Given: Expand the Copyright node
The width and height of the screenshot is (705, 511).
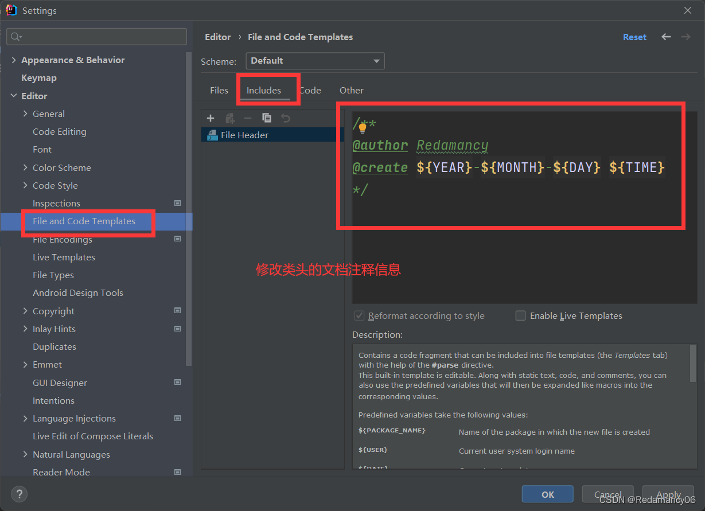Looking at the screenshot, I should pos(25,311).
